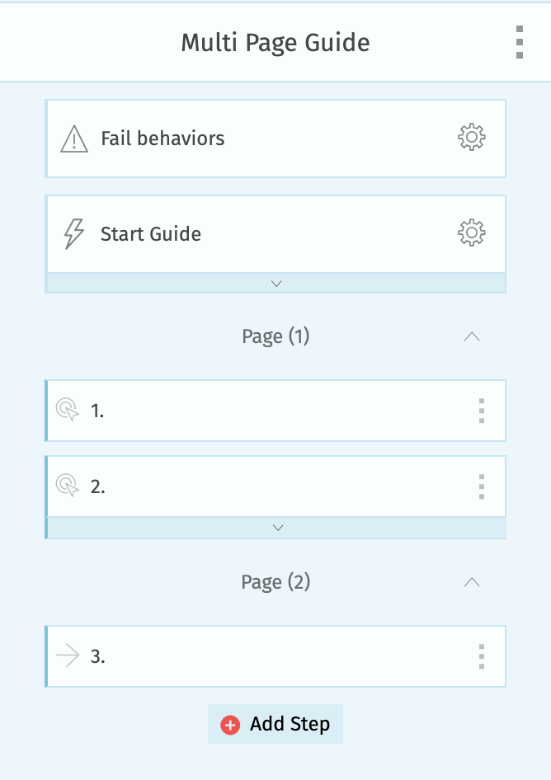Collapse the Page (2) section
Image resolution: width=551 pixels, height=780 pixels.
[472, 582]
